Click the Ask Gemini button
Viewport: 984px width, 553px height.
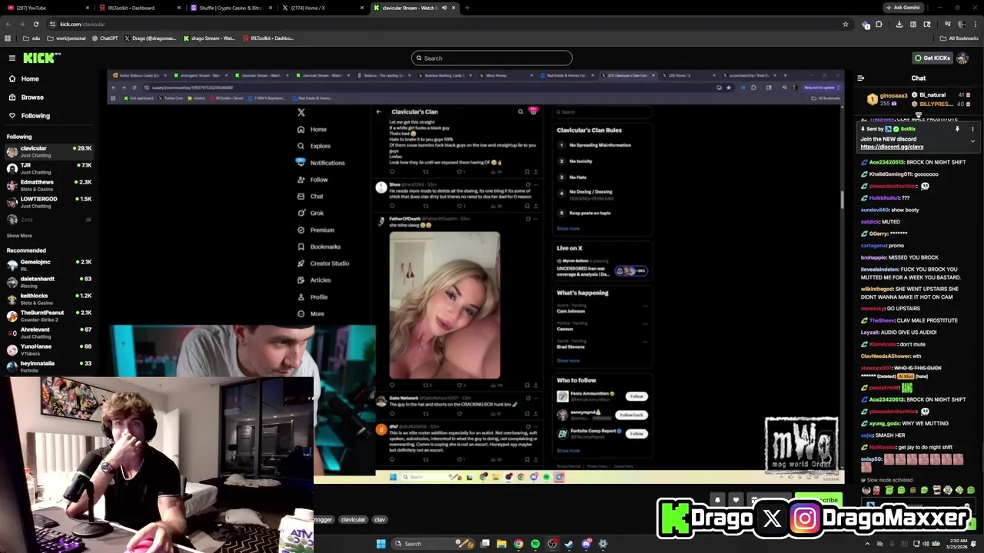[x=902, y=8]
